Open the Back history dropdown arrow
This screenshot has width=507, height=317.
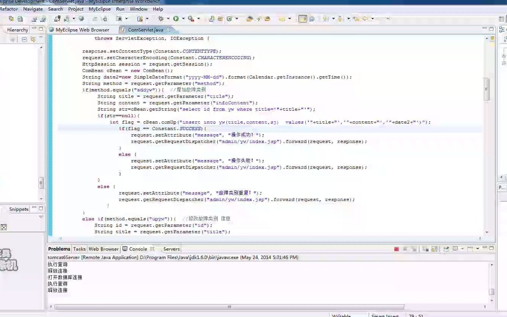(372, 19)
